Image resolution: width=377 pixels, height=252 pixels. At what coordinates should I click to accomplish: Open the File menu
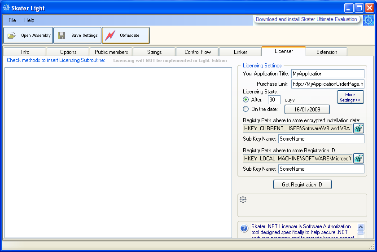12,20
